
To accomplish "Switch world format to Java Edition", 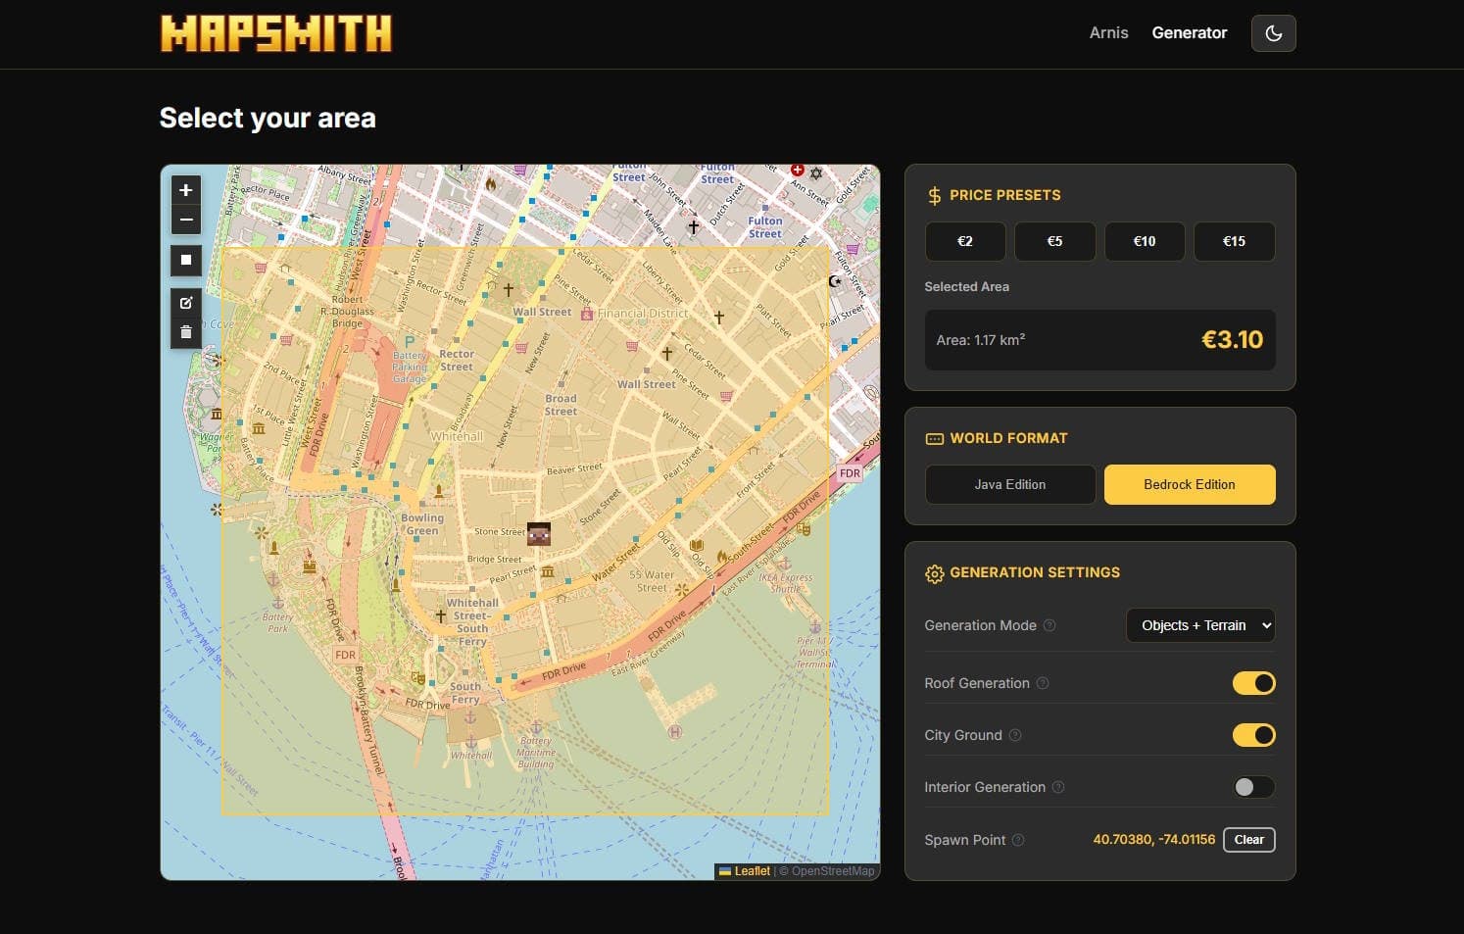I will [1009, 484].
